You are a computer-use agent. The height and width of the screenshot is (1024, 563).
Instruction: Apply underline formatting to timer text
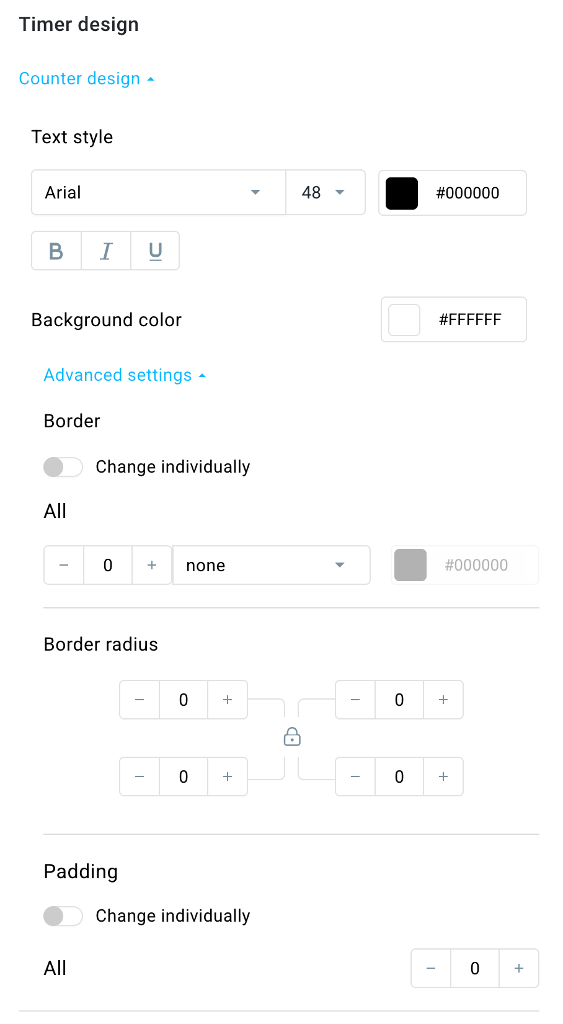(154, 251)
